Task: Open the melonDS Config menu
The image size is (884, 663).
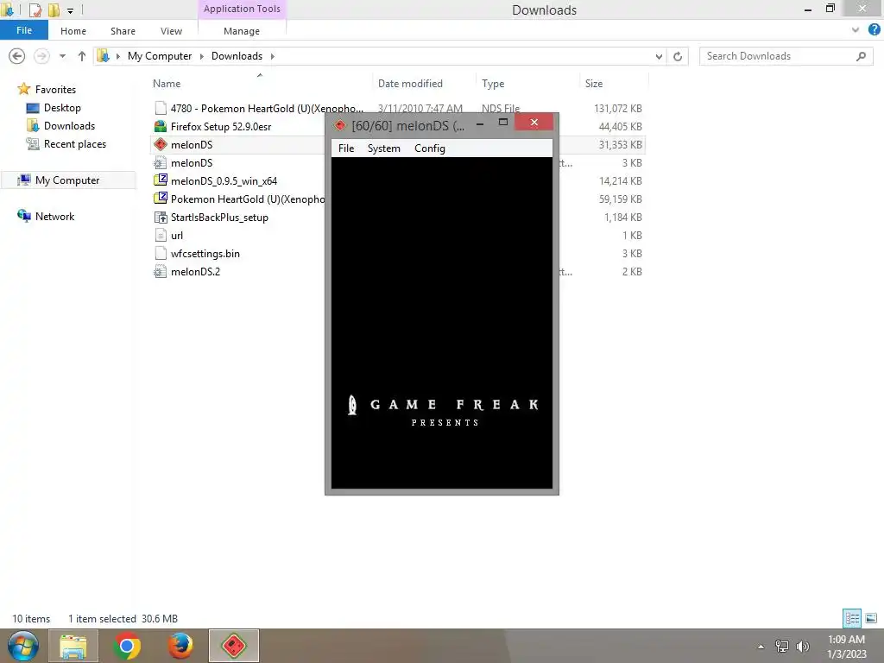Action: [x=430, y=148]
